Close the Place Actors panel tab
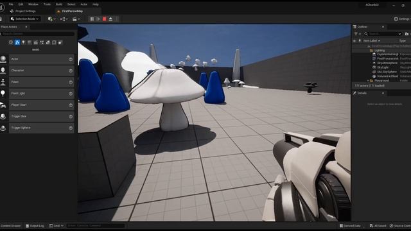Screen dimensions: 411x231 click(x=26, y=27)
